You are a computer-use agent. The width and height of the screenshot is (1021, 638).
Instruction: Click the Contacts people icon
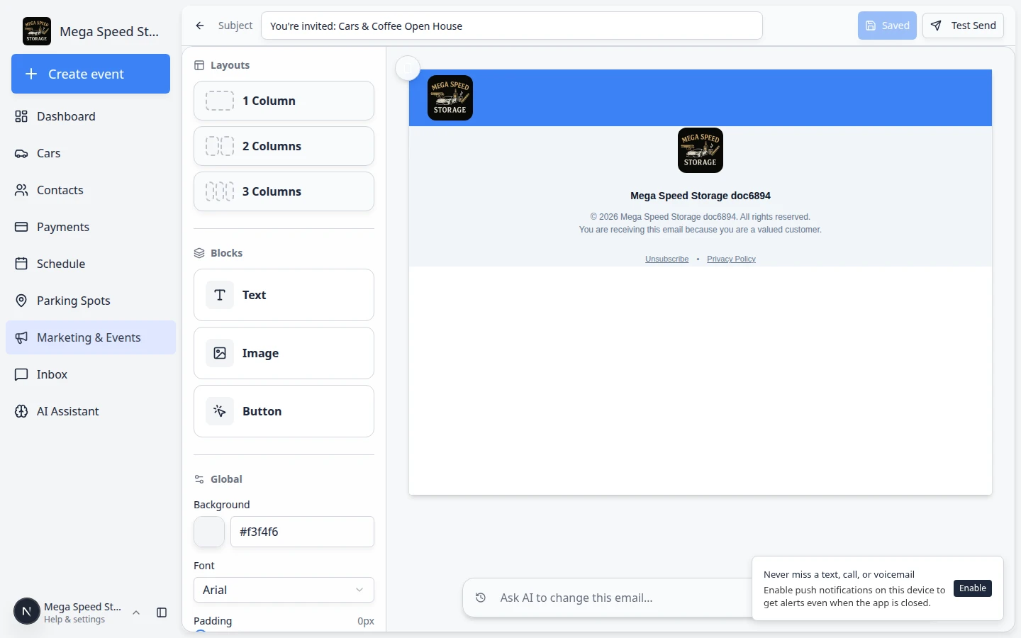[21, 190]
